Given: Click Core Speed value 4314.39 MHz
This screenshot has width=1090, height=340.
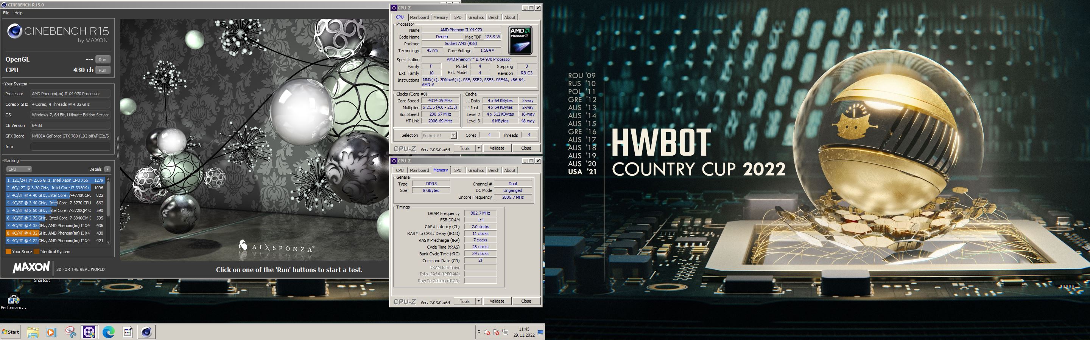Looking at the screenshot, I should pos(440,101).
